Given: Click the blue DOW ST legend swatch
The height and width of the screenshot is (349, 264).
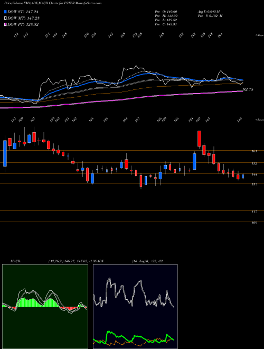Looking at the screenshot, I should coord(6,12).
